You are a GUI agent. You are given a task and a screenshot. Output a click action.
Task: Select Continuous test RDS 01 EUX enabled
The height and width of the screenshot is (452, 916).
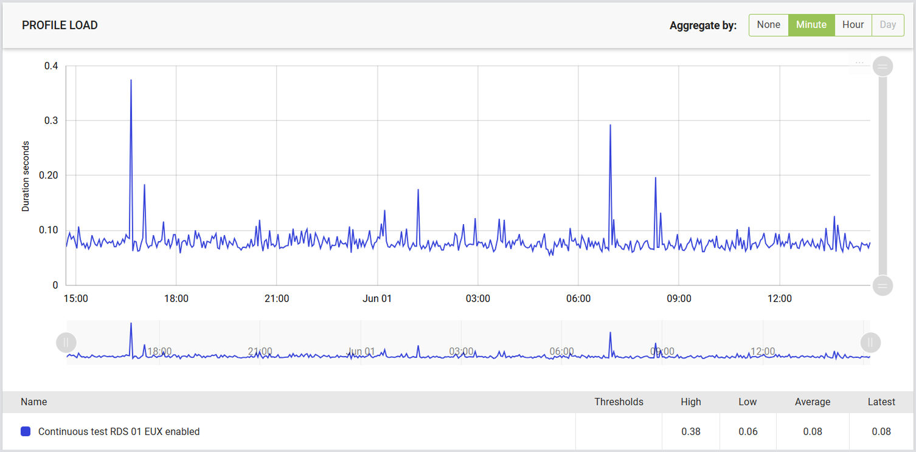(x=119, y=431)
